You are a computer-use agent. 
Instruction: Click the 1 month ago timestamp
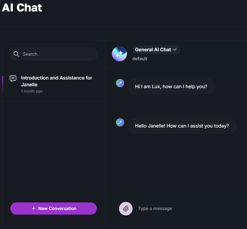(x=32, y=91)
